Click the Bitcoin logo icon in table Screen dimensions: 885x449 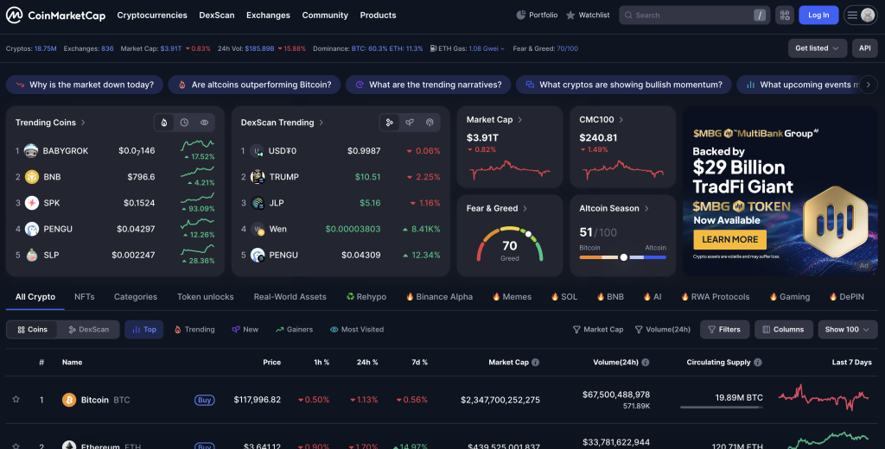[69, 400]
